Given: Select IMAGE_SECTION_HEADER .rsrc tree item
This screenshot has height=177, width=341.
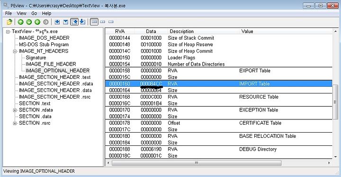Looking at the screenshot, I should (x=54, y=97).
